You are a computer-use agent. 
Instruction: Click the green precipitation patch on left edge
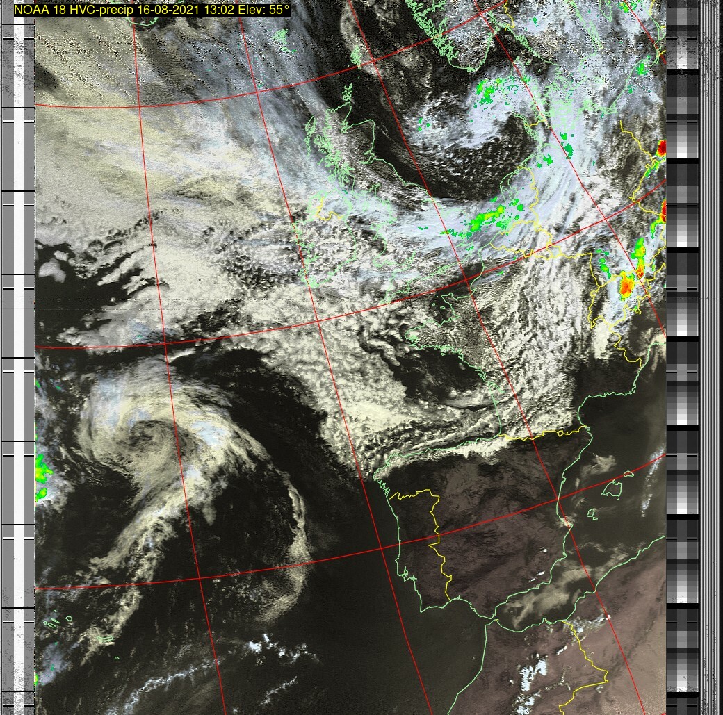tap(42, 468)
